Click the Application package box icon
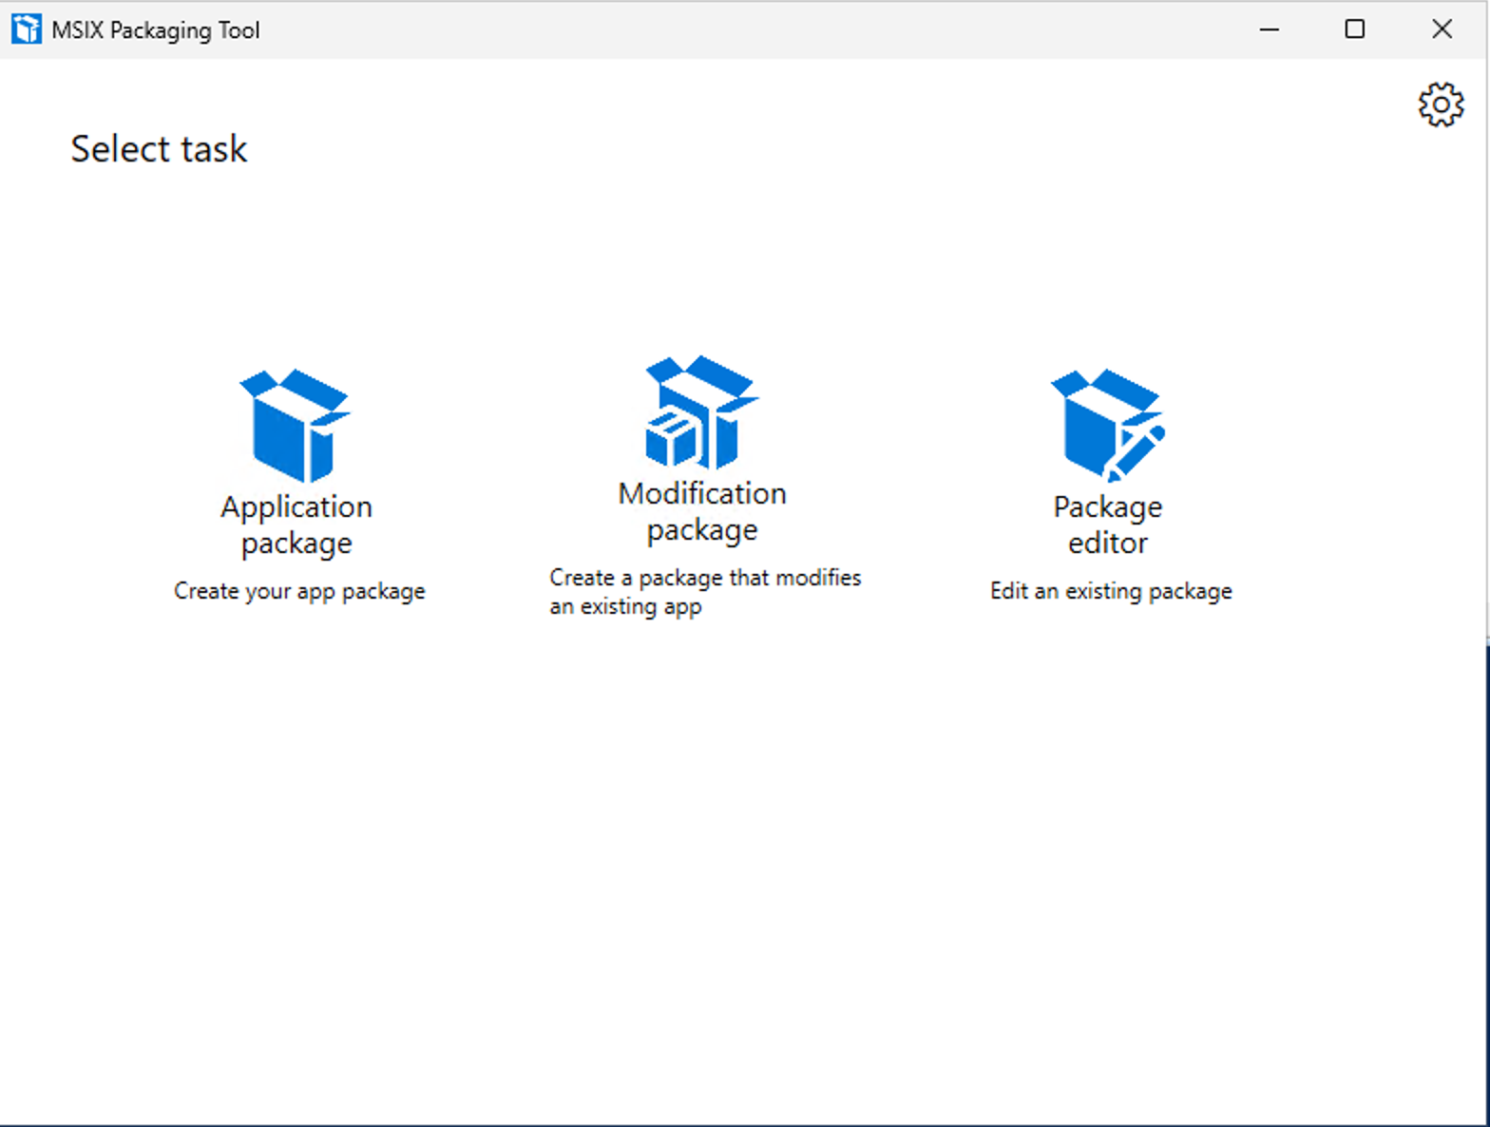Image resolution: width=1490 pixels, height=1127 pixels. point(296,426)
